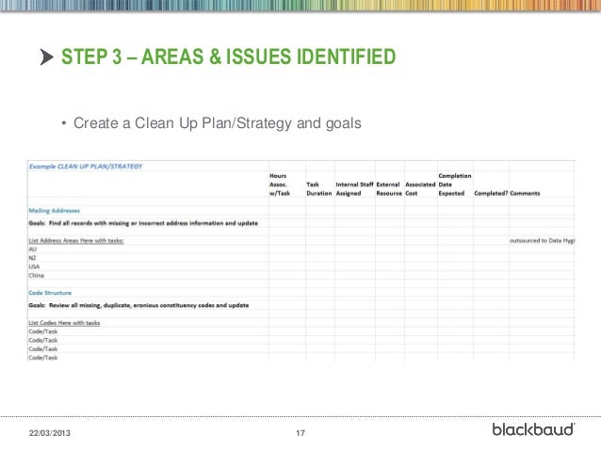Click the Blackbaud logo
Viewport: 601px width, 451px height.
coord(533,429)
